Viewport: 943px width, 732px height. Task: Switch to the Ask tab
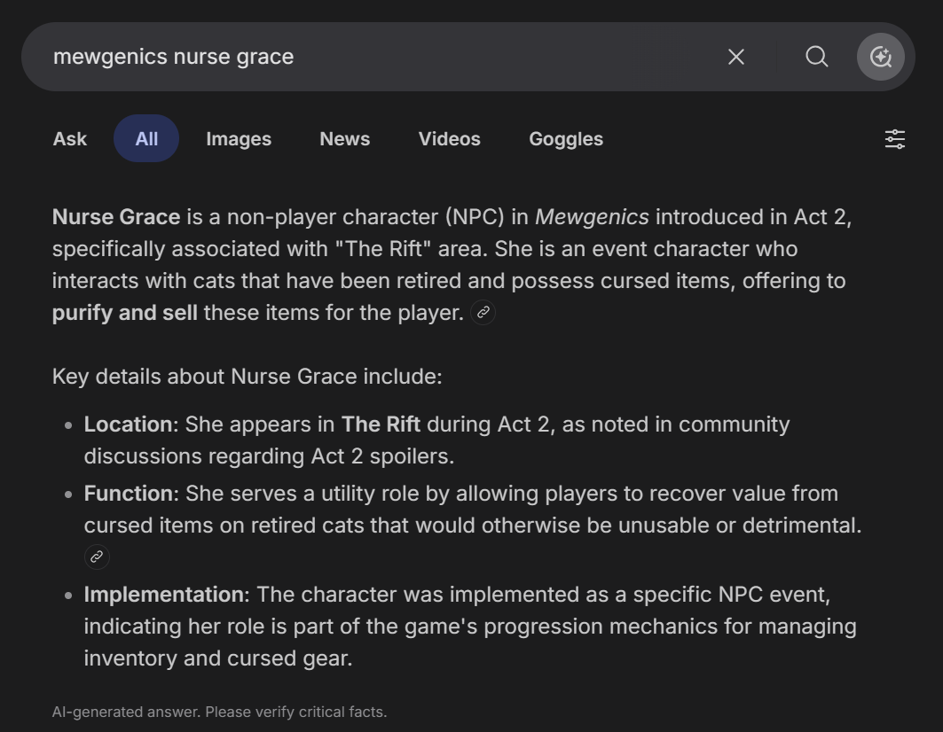pyautogui.click(x=70, y=139)
